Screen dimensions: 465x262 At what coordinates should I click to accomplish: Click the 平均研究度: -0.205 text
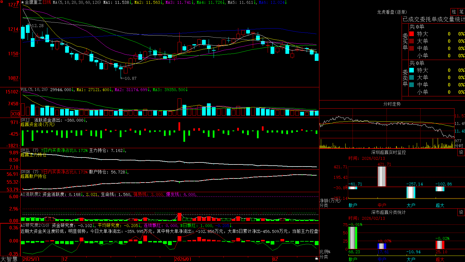(119, 225)
